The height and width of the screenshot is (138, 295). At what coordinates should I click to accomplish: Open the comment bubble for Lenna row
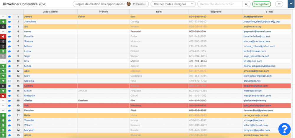pos(9,32)
